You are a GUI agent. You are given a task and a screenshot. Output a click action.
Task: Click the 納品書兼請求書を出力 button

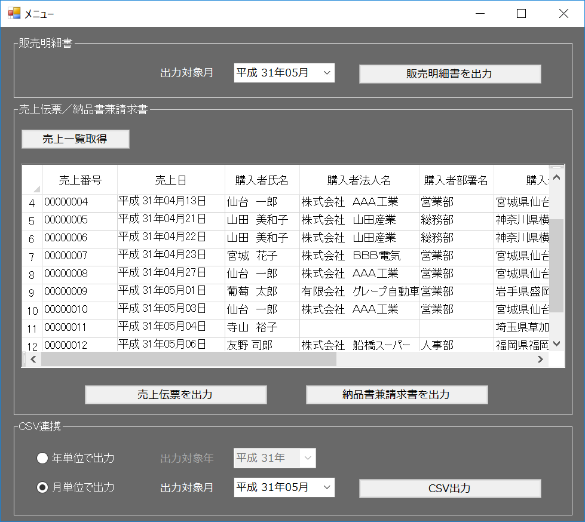[x=397, y=394]
